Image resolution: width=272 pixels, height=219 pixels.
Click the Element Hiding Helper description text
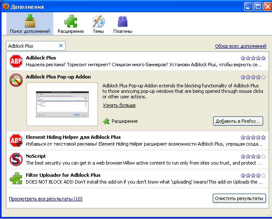[x=144, y=144]
